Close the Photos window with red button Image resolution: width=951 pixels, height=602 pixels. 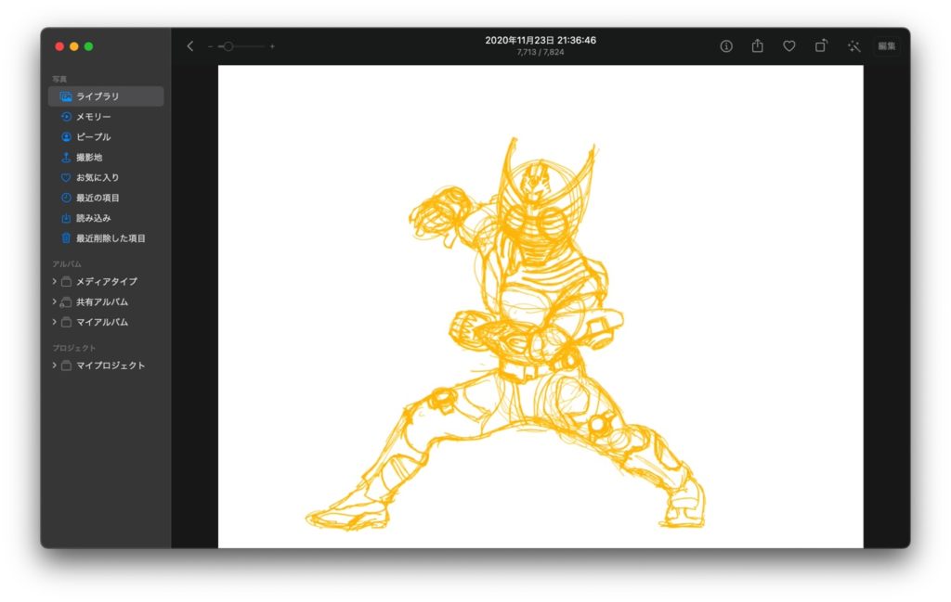coord(59,46)
